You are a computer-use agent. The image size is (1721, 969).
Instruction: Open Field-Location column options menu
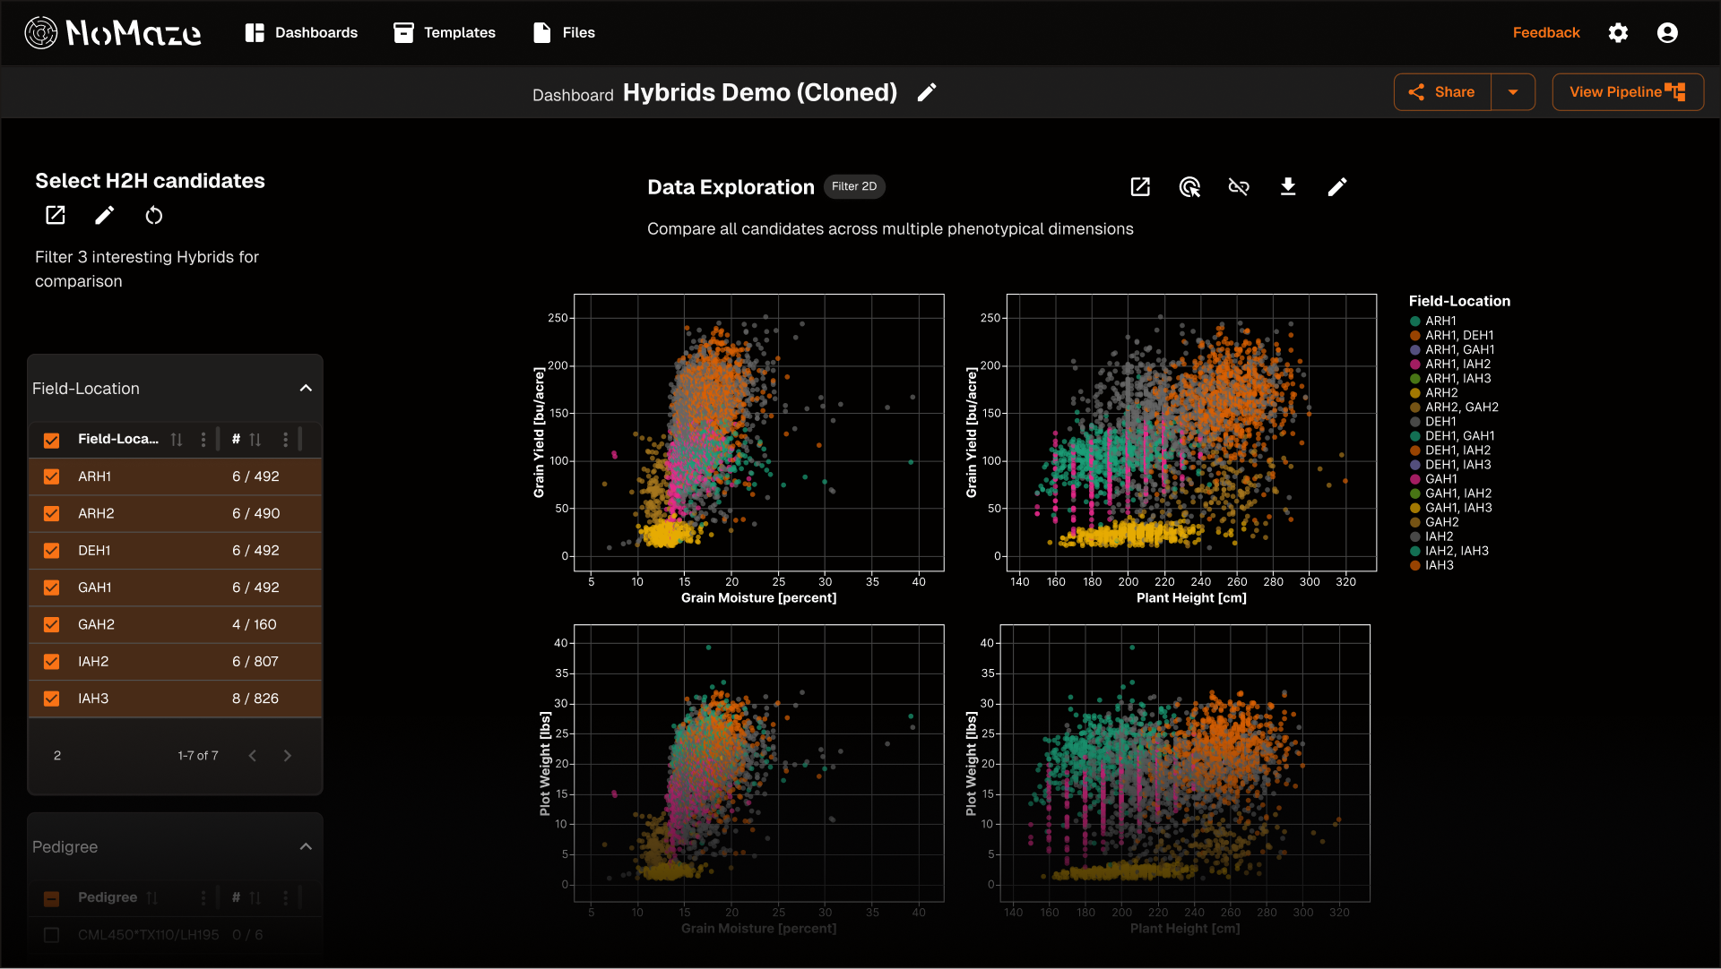pos(203,440)
